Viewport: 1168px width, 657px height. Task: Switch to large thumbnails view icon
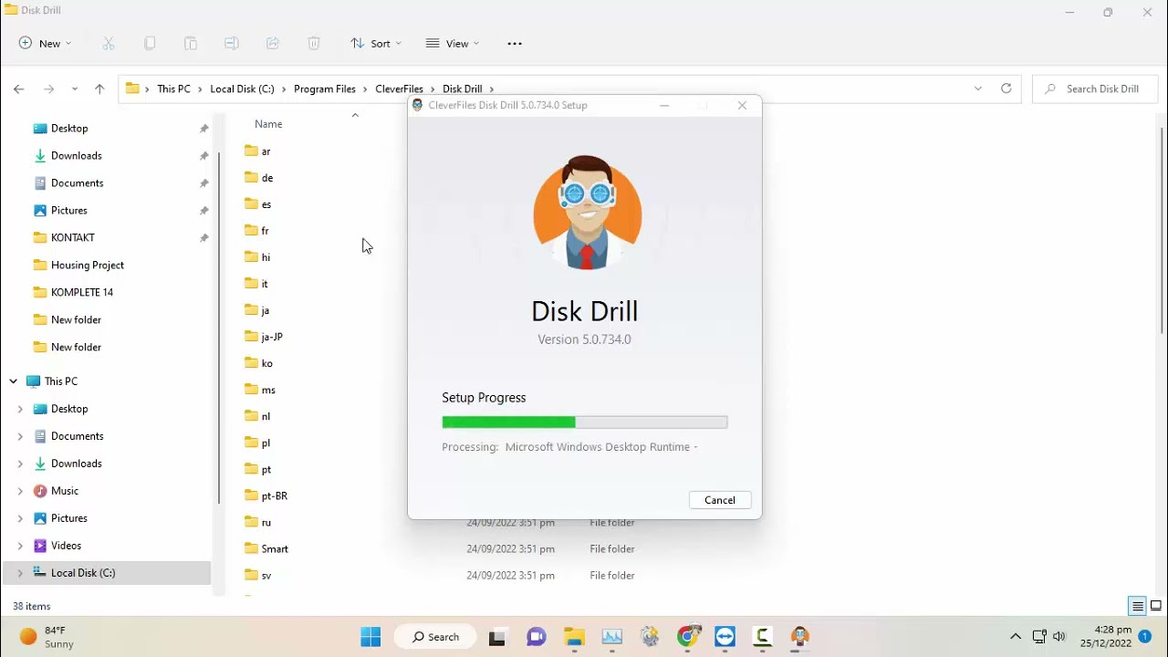click(x=1156, y=606)
